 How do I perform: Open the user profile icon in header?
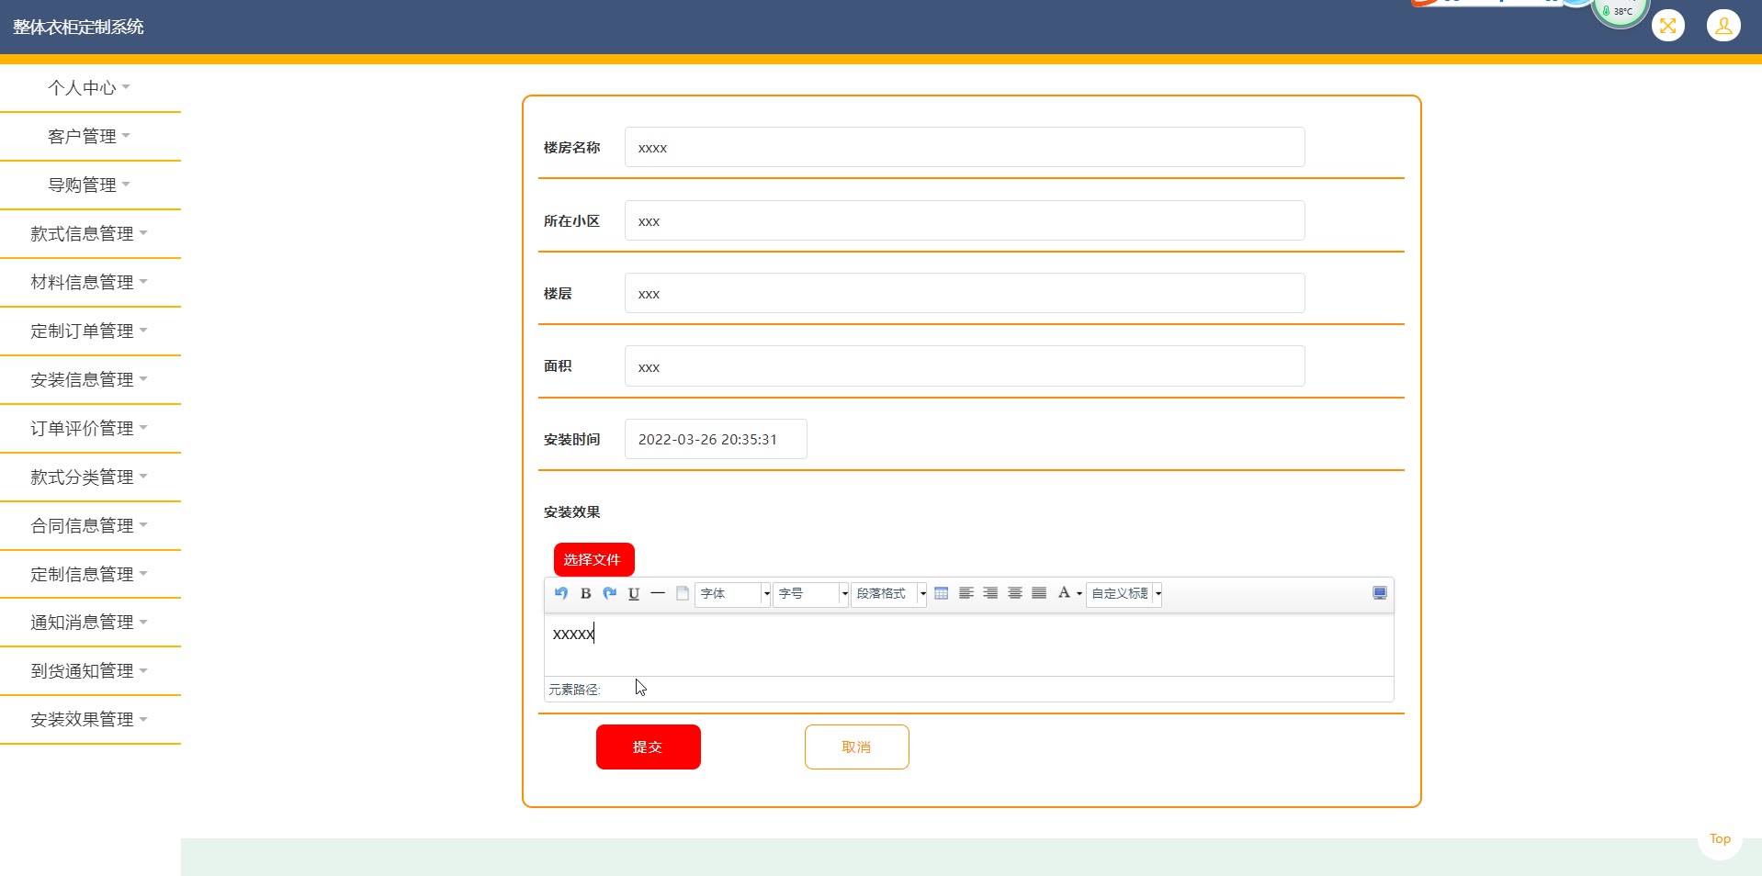(1723, 26)
